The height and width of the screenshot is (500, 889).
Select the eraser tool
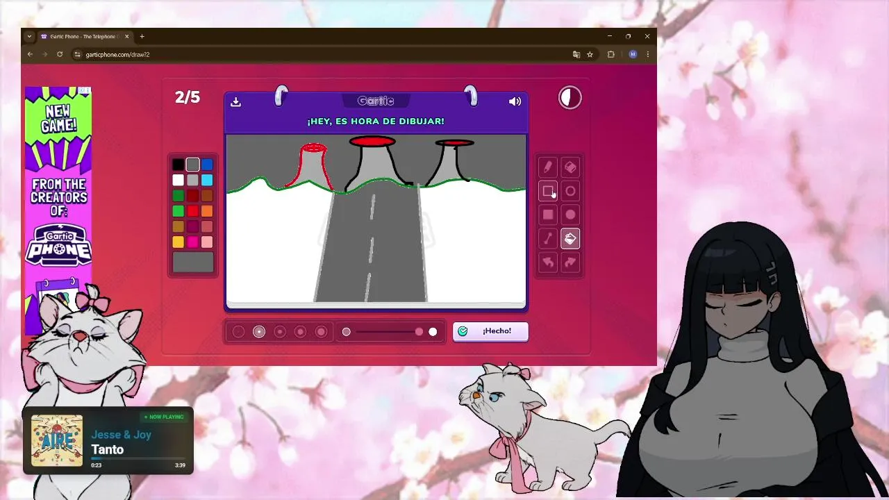tap(570, 167)
